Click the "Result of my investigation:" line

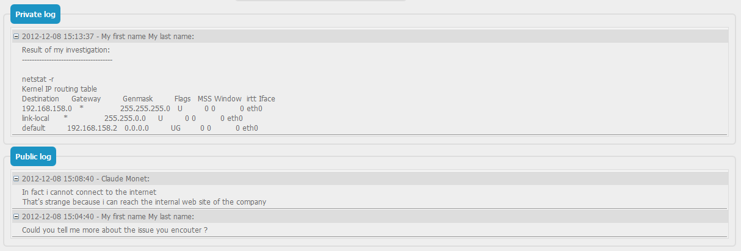(x=65, y=50)
